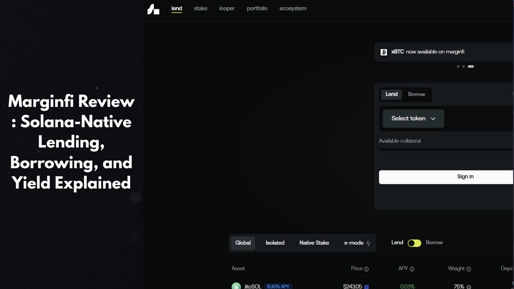The height and width of the screenshot is (289, 514).
Task: Open the e-mode filter with lightning icon
Action: tap(357, 243)
